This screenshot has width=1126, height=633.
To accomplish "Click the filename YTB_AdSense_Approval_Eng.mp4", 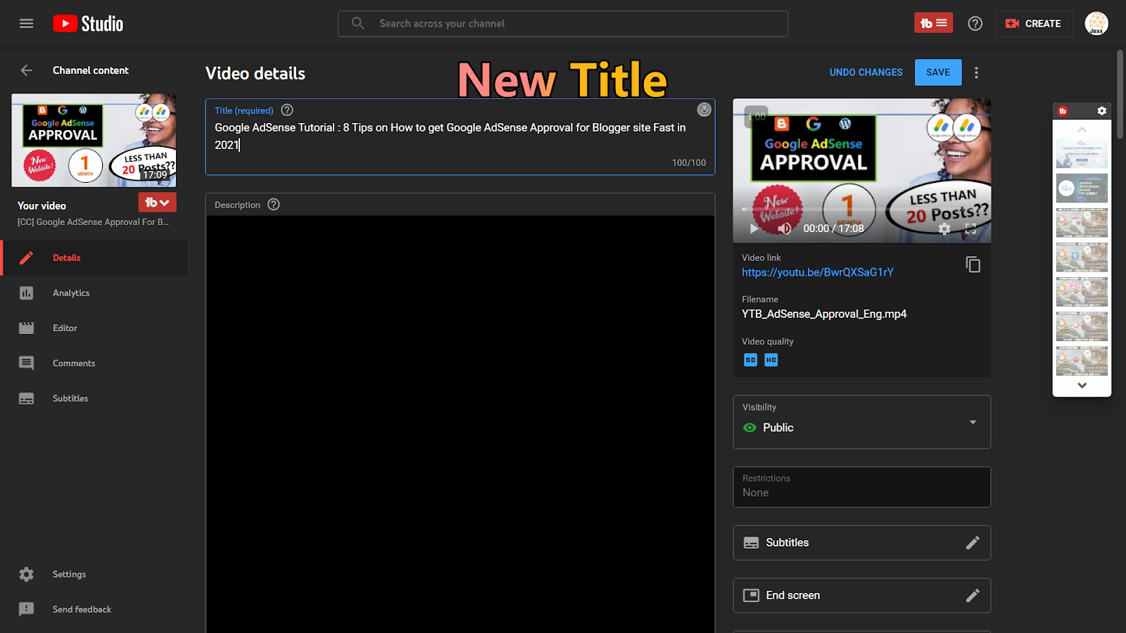I will tap(824, 314).
